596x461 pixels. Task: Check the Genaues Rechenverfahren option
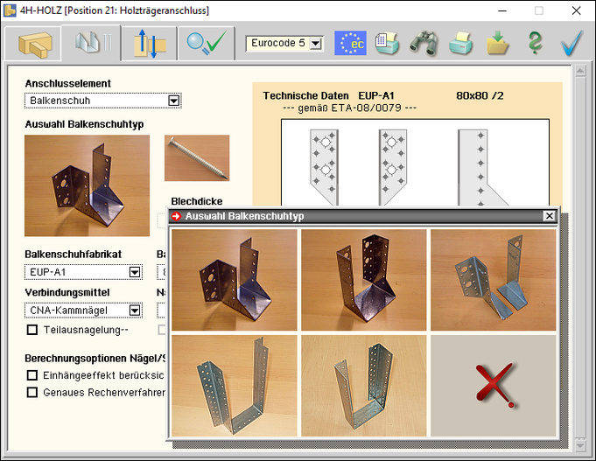(32, 392)
